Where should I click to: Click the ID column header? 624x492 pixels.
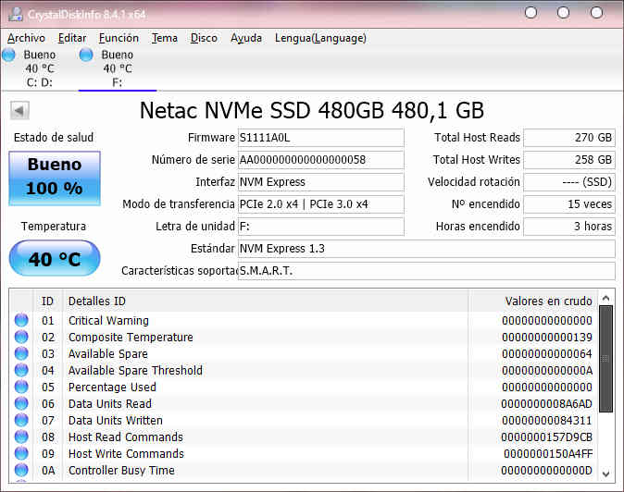[x=47, y=301]
